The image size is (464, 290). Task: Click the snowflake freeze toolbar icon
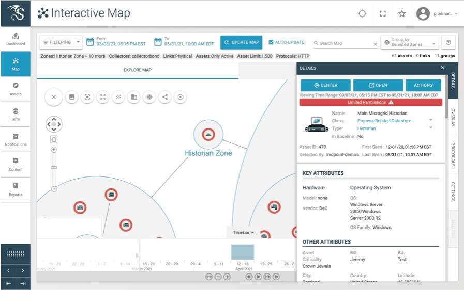click(149, 97)
